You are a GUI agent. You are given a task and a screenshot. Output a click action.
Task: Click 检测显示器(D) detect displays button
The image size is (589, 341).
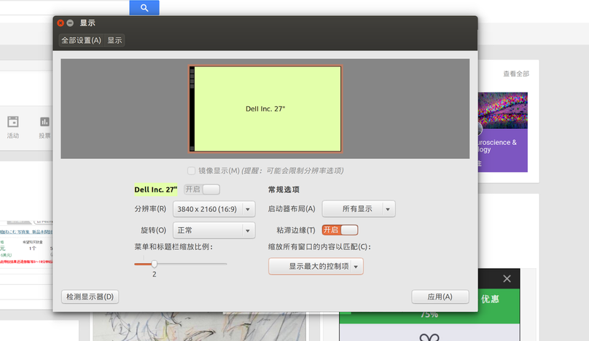[x=90, y=297]
